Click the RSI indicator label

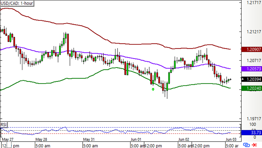coord(3,125)
